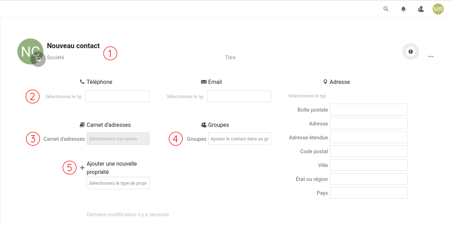Open the email type selector
Screen dimensions: 451x227
pos(185,97)
